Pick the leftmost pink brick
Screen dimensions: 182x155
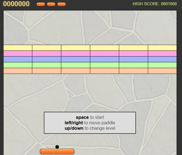coord(18,54)
